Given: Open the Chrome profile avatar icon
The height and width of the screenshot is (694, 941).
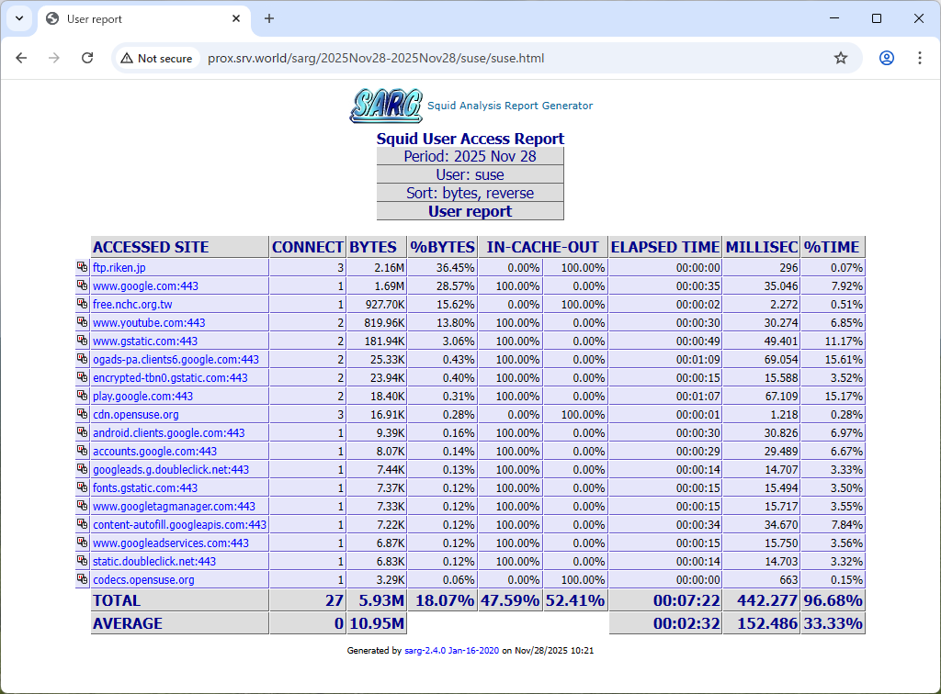Looking at the screenshot, I should [886, 58].
